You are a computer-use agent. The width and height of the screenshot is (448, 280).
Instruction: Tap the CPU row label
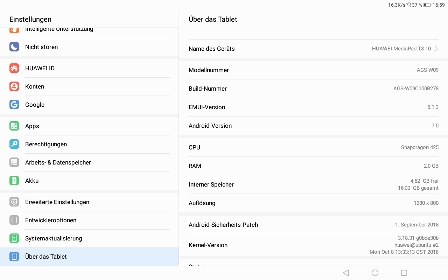(194, 147)
